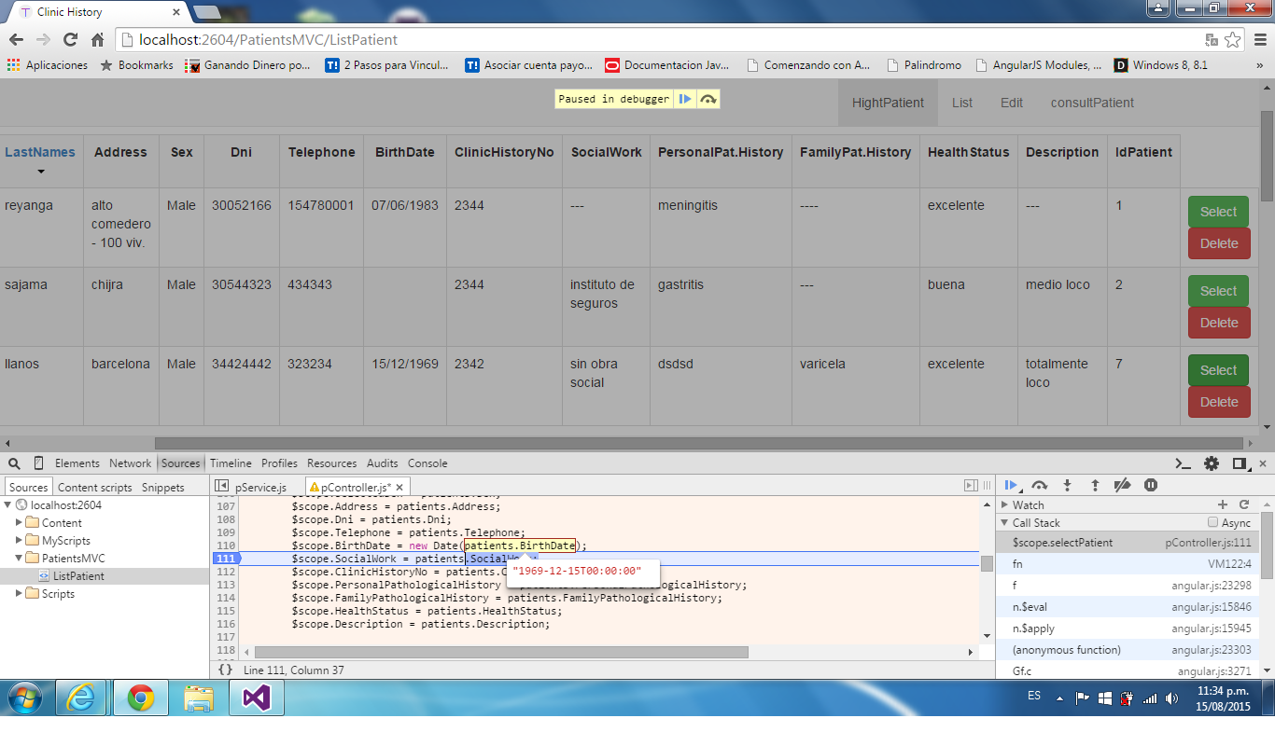Screen dimensions: 1275x746
Task: Deactivate breakpoints via slashed arrow icon
Action: [1123, 485]
